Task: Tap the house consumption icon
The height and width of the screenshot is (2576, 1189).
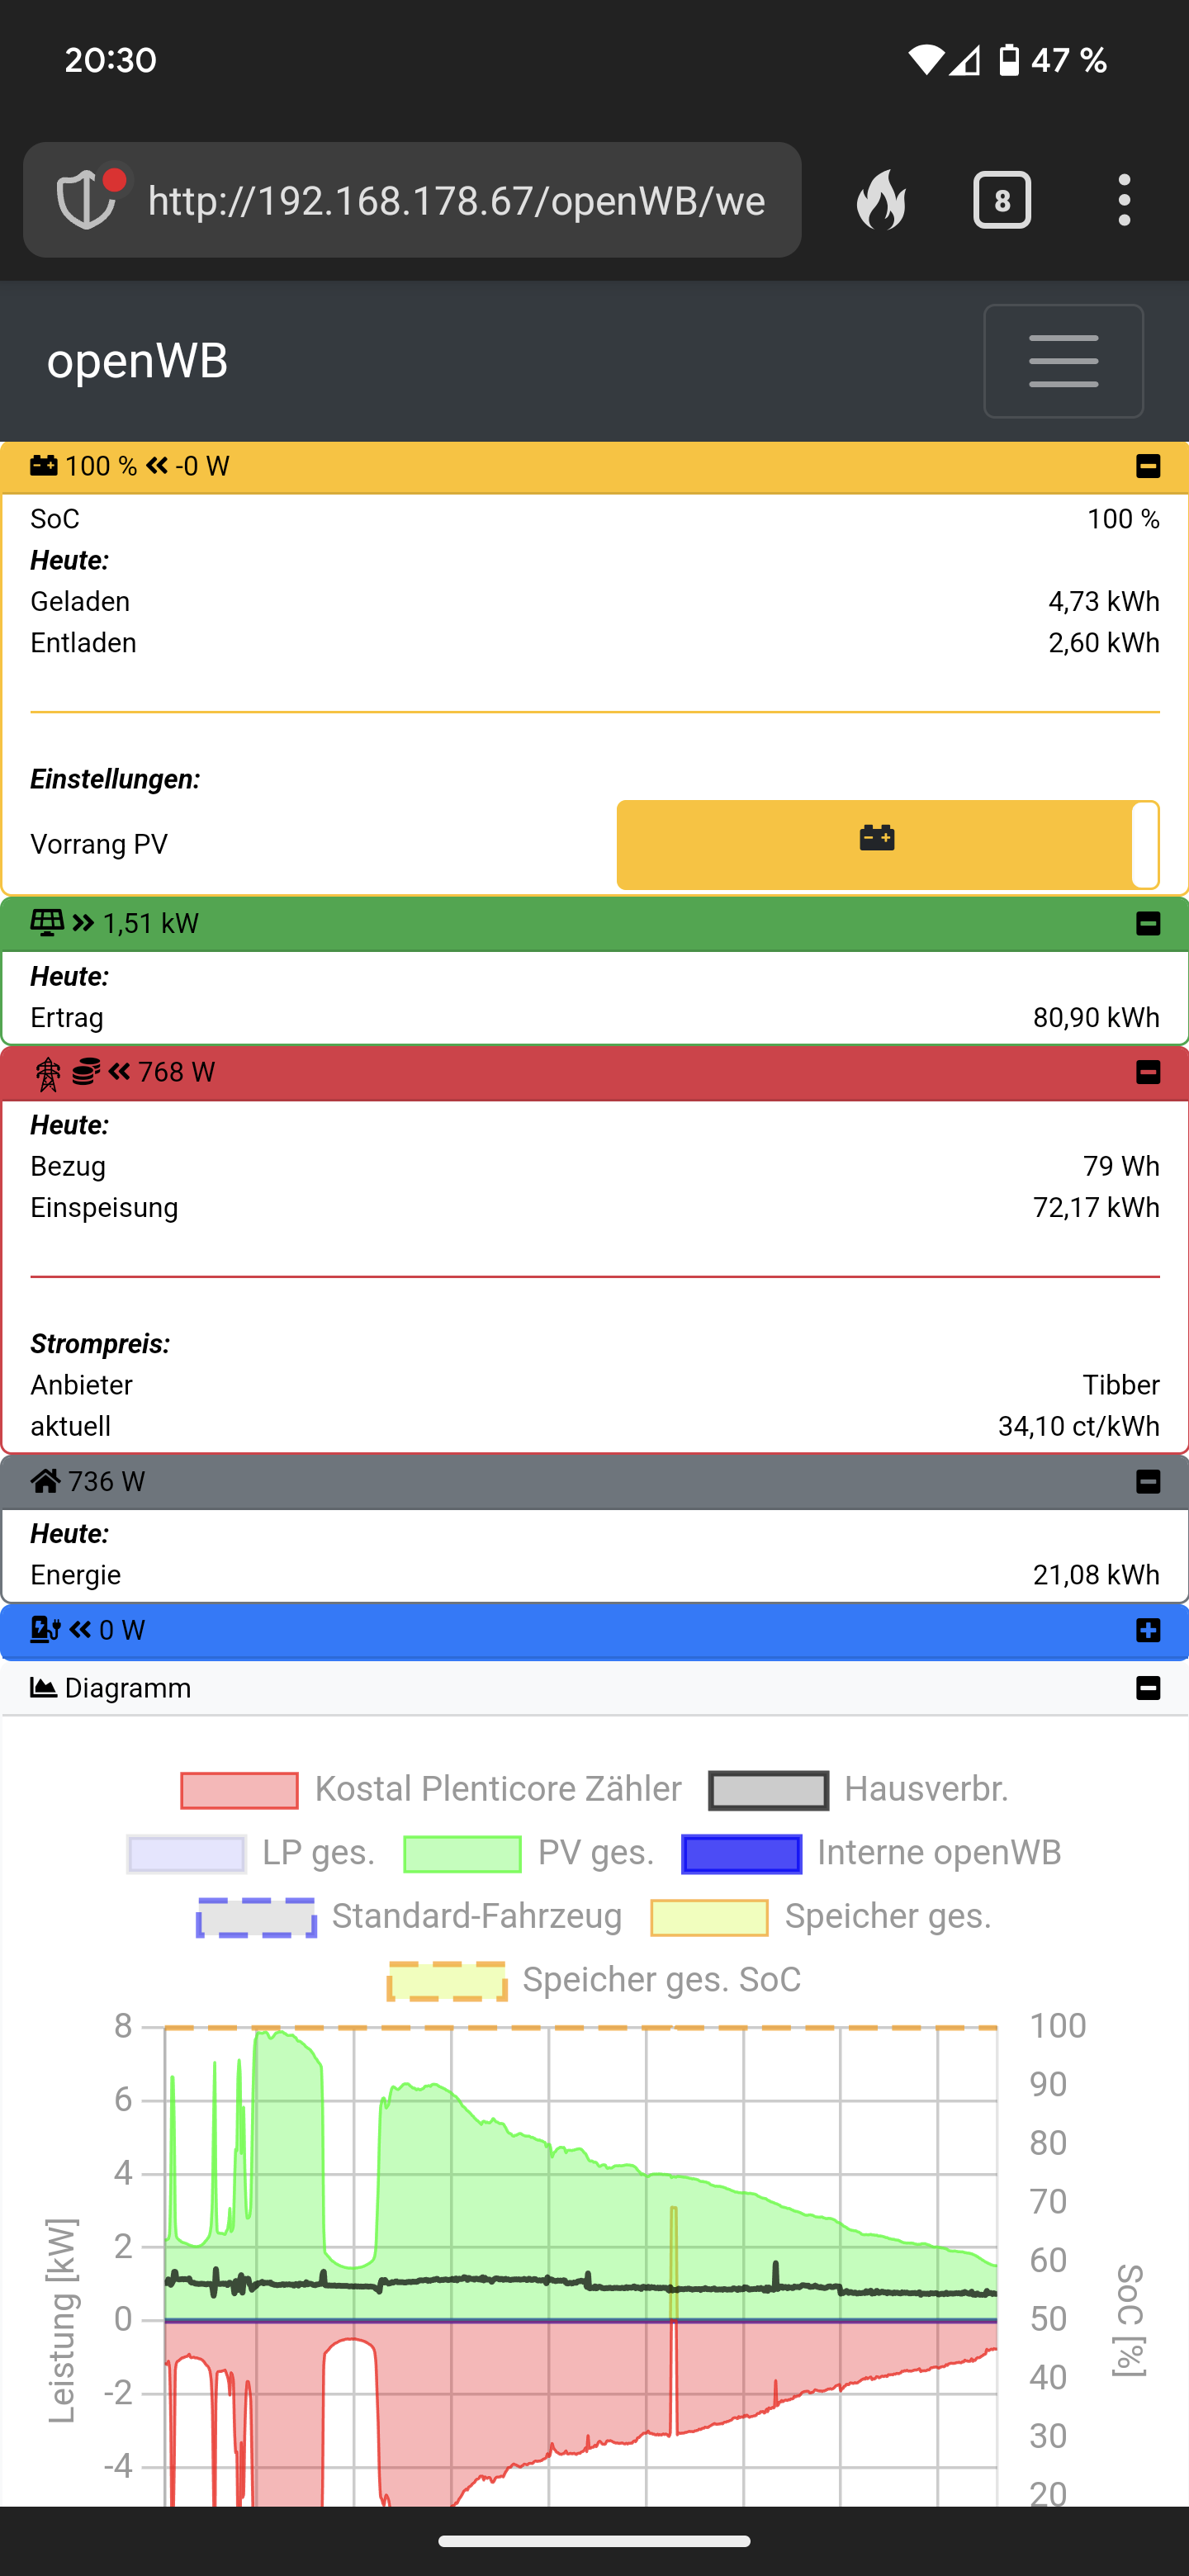Action: click(x=45, y=1481)
